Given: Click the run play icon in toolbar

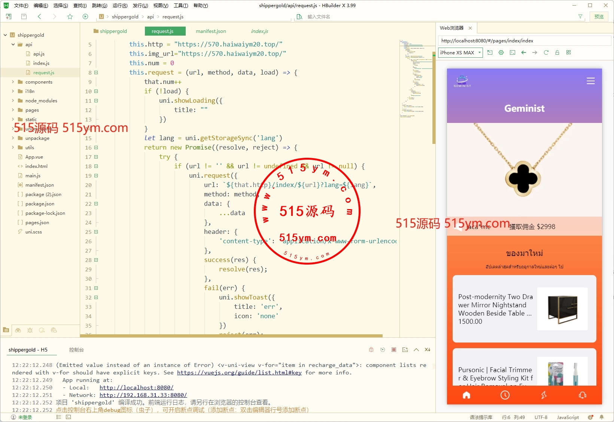Looking at the screenshot, I should (85, 16).
